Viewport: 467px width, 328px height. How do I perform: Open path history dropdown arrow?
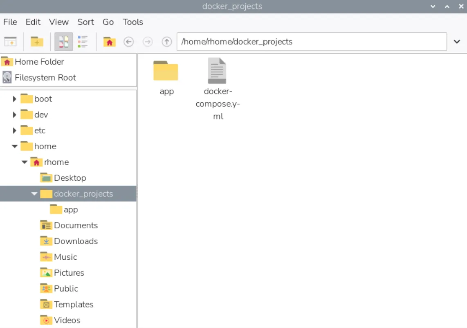[457, 42]
